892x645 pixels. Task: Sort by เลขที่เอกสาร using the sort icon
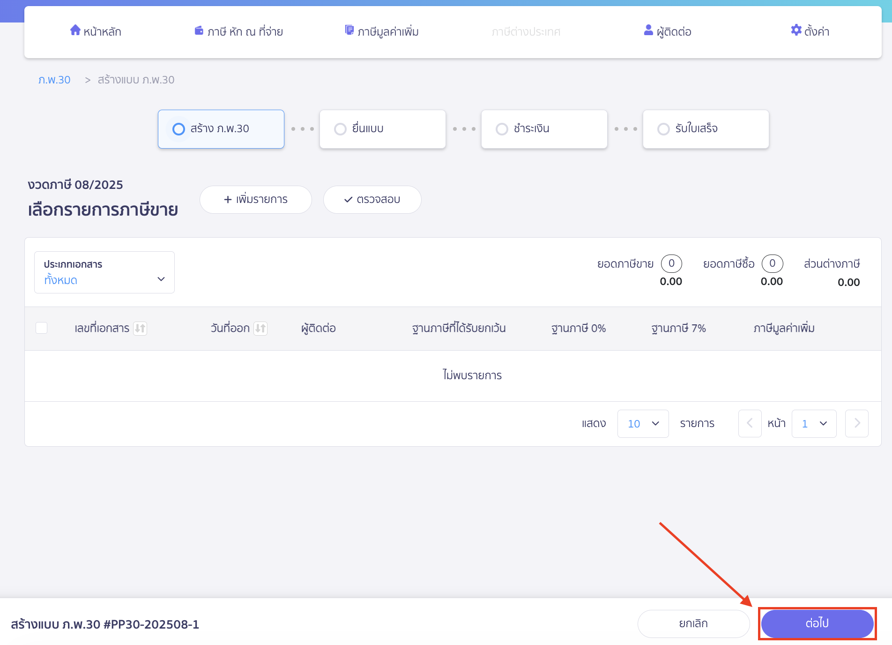tap(140, 329)
